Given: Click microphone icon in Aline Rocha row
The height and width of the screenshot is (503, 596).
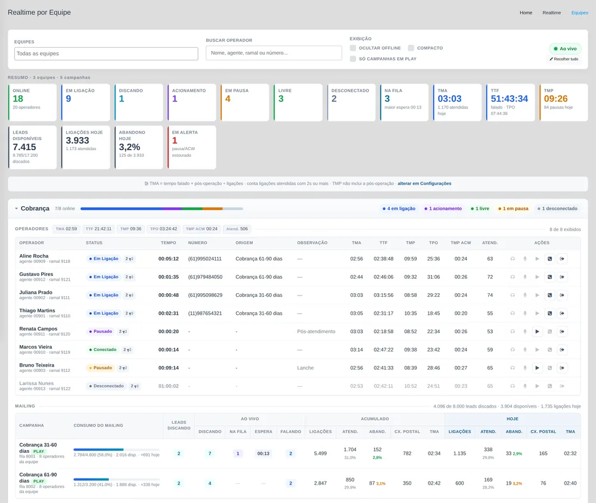Looking at the screenshot, I should [525, 259].
